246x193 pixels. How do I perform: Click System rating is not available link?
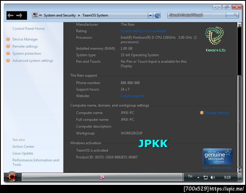coord(143,31)
